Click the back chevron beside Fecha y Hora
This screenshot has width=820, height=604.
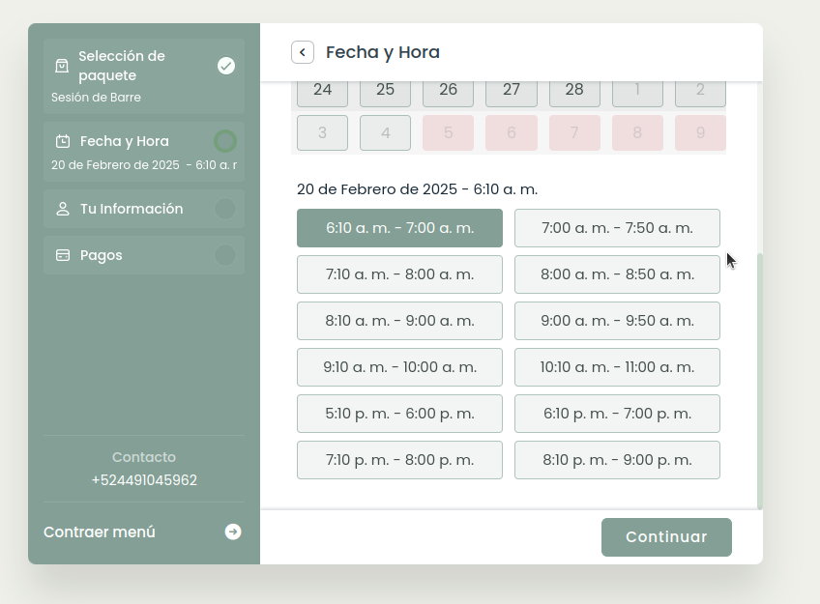click(303, 52)
